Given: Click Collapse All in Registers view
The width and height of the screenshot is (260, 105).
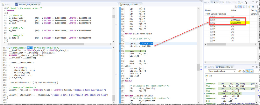Looking at the screenshot, I should [244, 7].
